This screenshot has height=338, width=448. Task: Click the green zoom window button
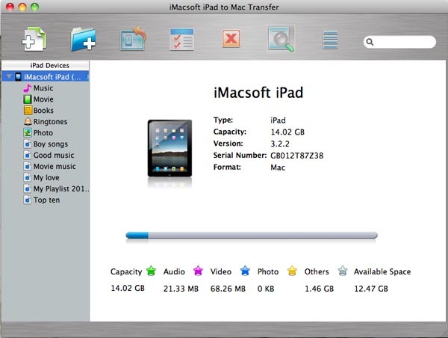[34, 7]
